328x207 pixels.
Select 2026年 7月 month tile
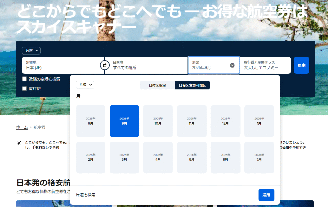(x=259, y=157)
